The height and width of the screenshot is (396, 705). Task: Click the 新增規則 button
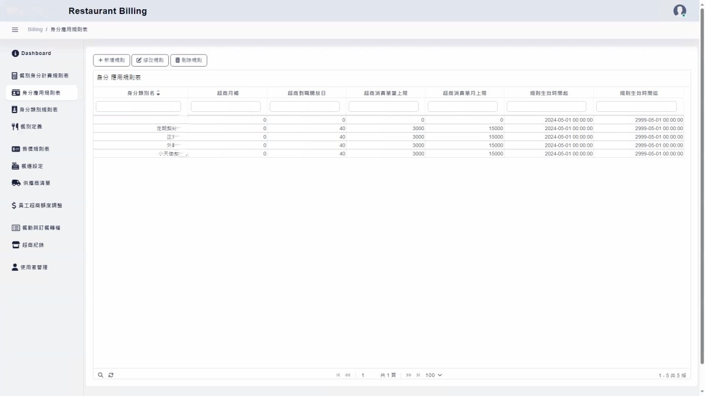pyautogui.click(x=111, y=60)
